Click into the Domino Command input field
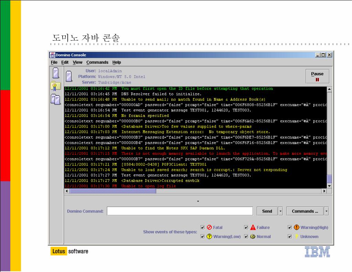Image resolution: width=352 pixels, height=272 pixels. point(180,211)
